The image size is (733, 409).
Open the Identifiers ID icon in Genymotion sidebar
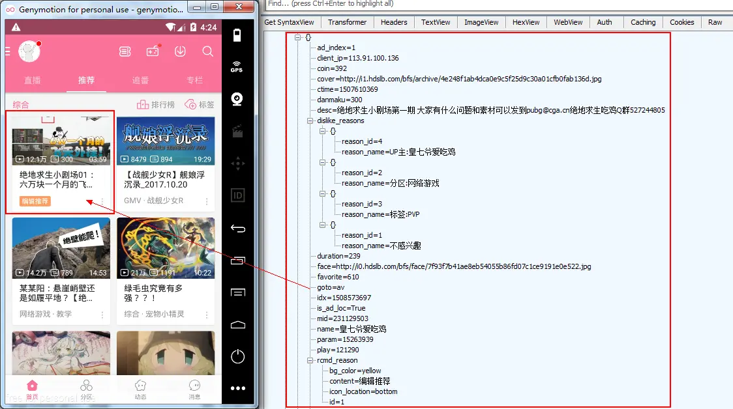point(238,194)
